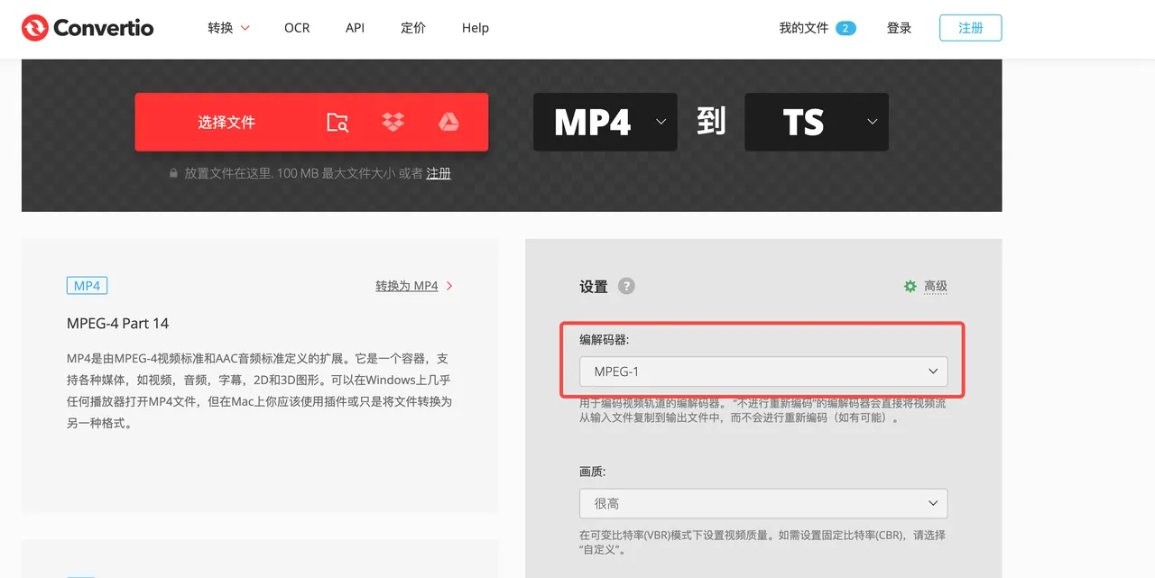The height and width of the screenshot is (578, 1155).
Task: Open the 转换为 MP4 link
Action: coord(414,286)
